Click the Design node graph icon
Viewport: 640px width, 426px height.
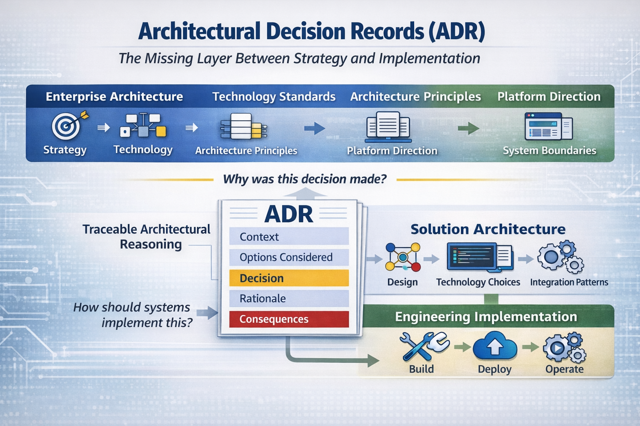(x=402, y=258)
